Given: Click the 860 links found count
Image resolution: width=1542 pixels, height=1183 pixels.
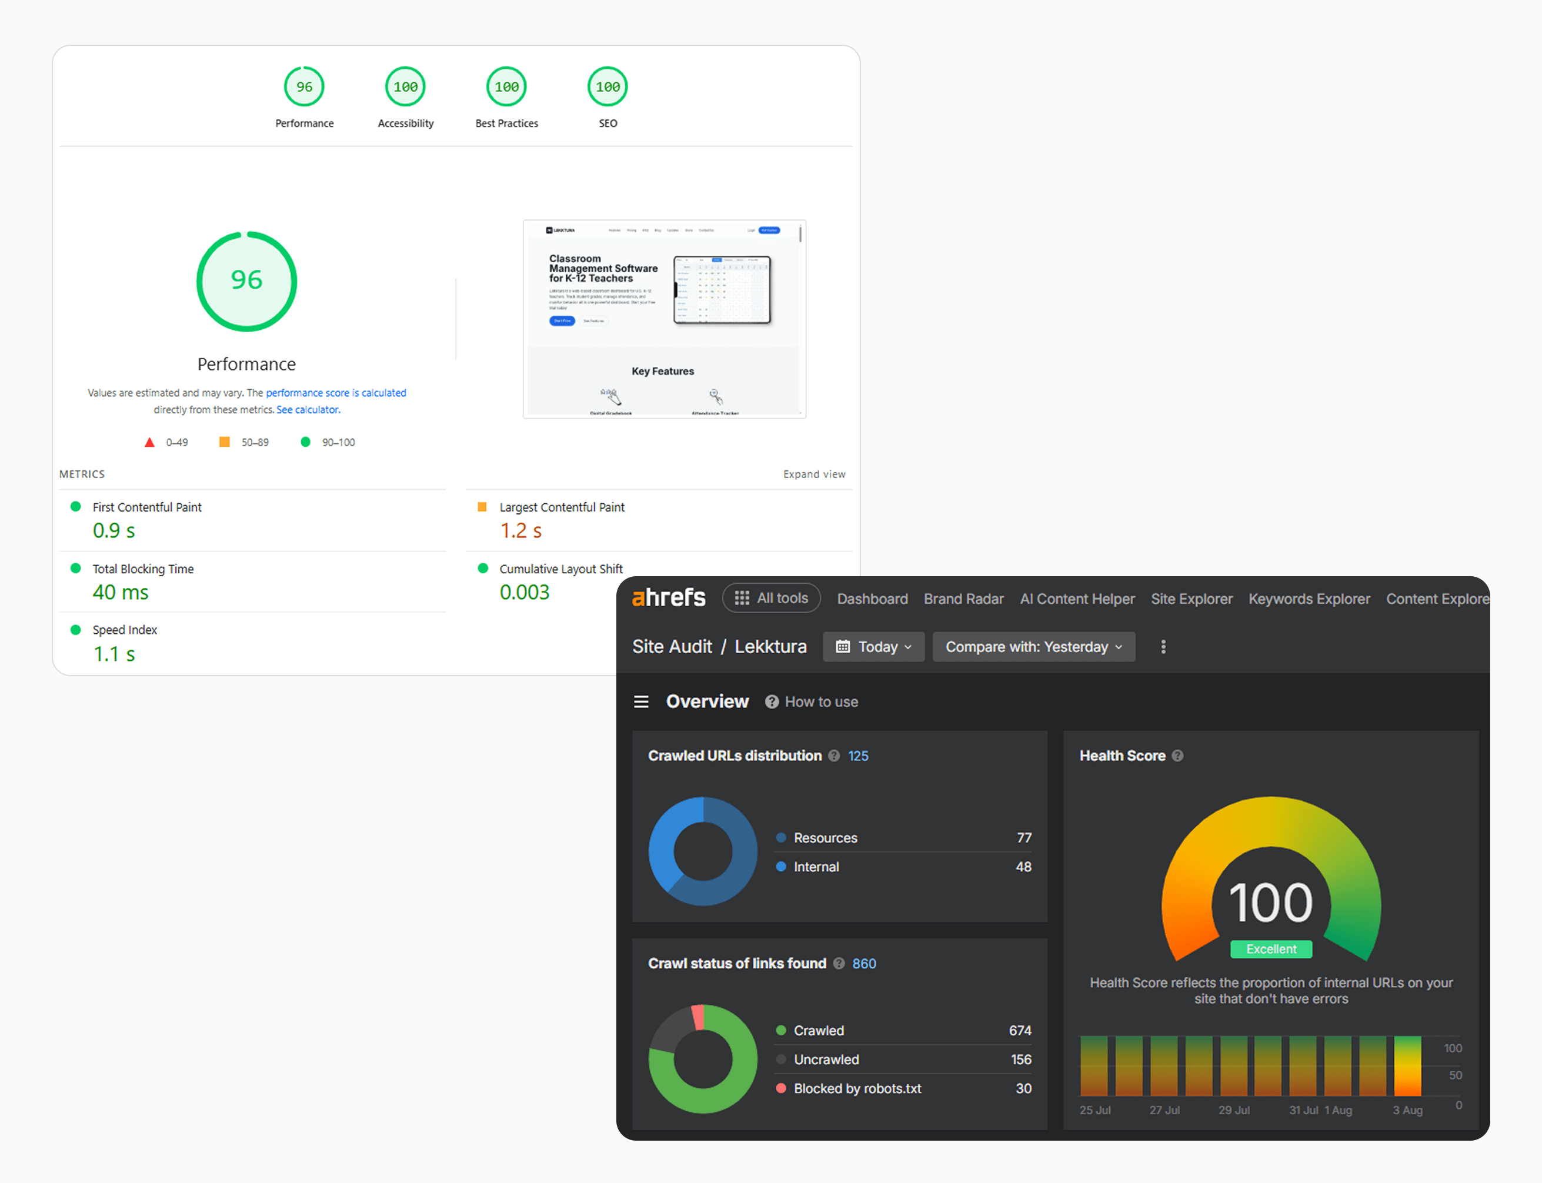Looking at the screenshot, I should pos(864,963).
